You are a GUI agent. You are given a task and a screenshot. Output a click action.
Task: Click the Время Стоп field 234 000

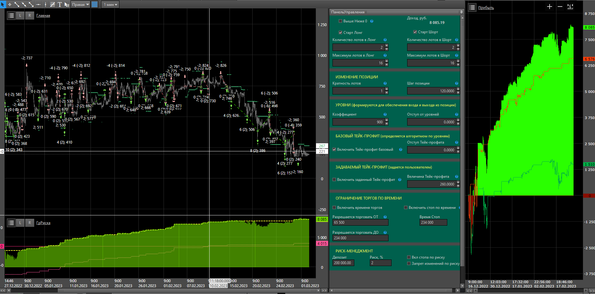click(433, 223)
